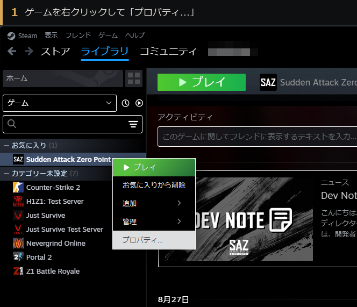Select お気に入りから削除 in context menu
Image resolution: width=357 pixels, height=307 pixels.
click(154, 185)
